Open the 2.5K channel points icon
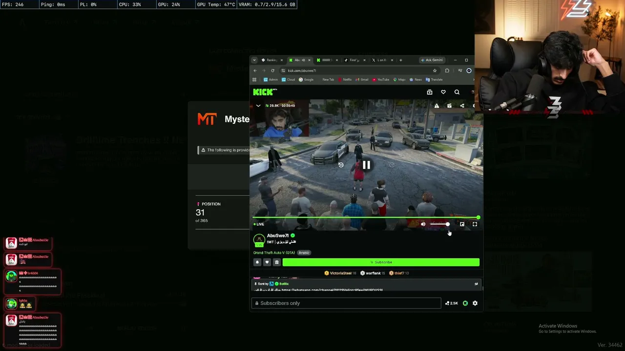 coord(452,303)
